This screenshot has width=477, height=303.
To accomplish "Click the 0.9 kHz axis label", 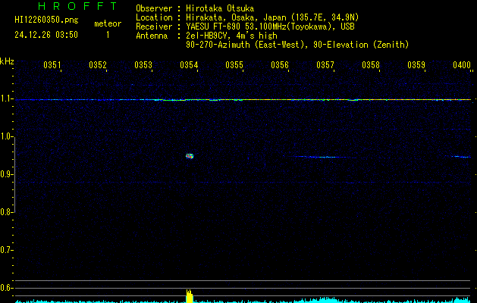I will [5, 174].
